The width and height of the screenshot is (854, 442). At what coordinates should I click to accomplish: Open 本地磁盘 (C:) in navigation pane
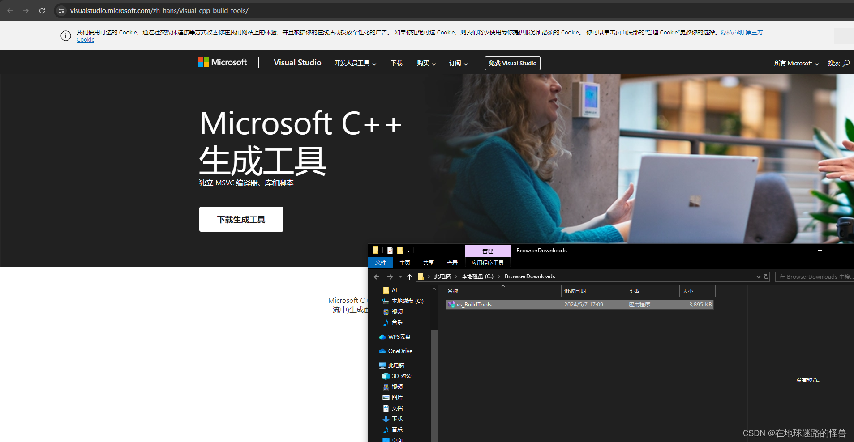pos(403,301)
